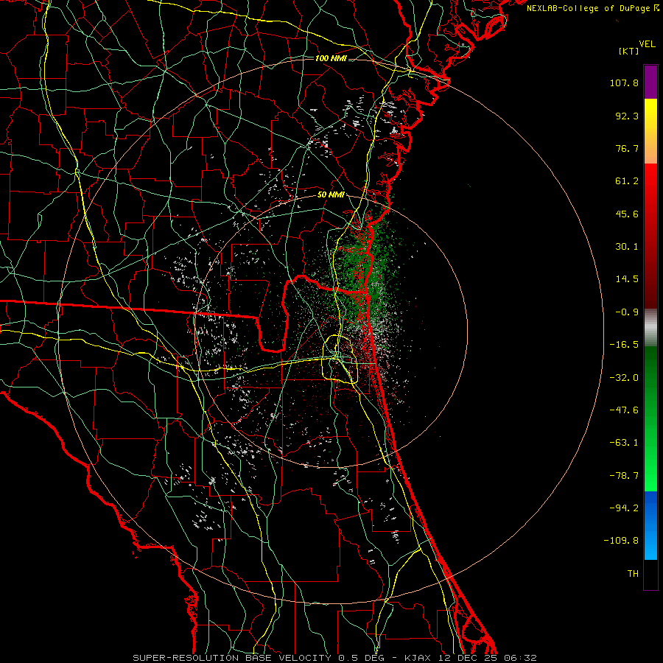Select the -47.6 legend value
Image resolution: width=663 pixels, height=663 pixels.
[624, 410]
